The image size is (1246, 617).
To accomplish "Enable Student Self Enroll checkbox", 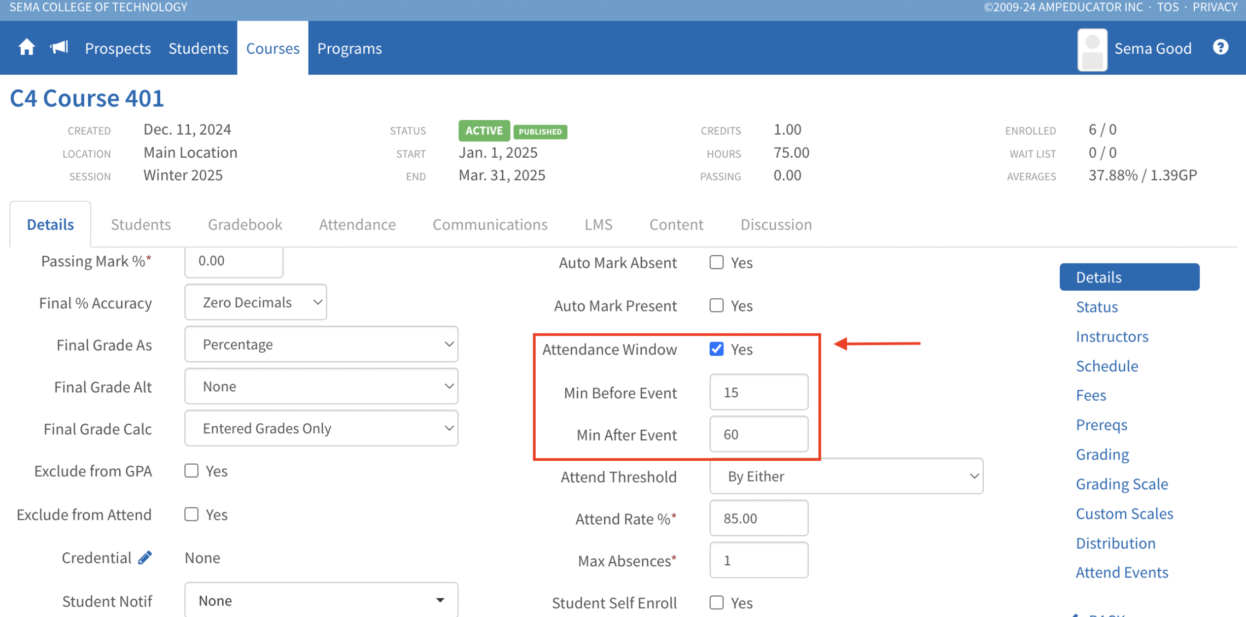I will point(717,602).
